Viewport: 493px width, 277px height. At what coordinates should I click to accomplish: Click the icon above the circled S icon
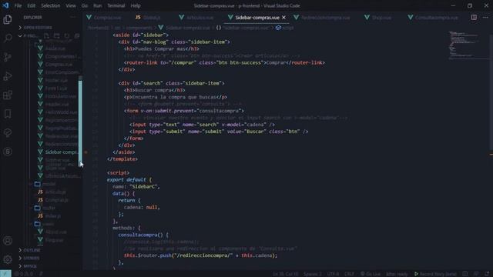(x=7, y=133)
